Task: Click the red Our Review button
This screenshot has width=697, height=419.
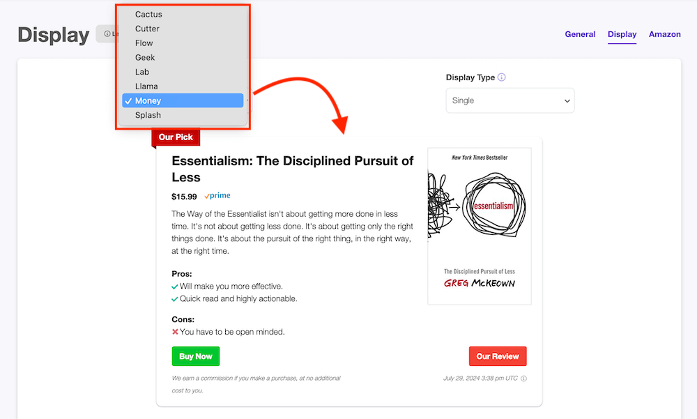Action: pyautogui.click(x=498, y=356)
